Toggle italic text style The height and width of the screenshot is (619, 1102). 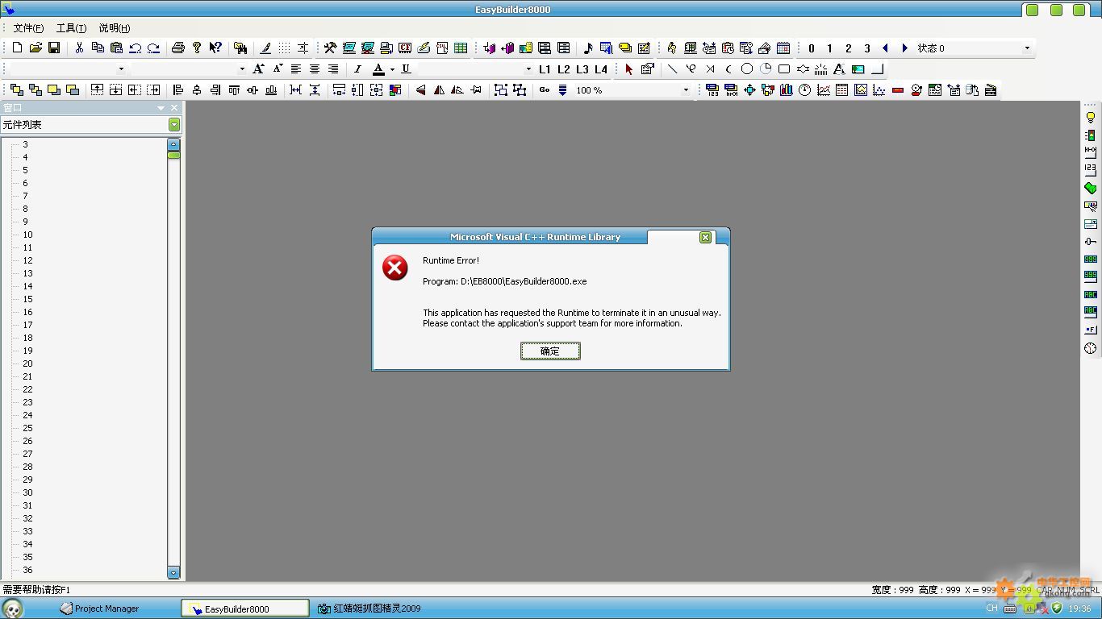click(358, 69)
